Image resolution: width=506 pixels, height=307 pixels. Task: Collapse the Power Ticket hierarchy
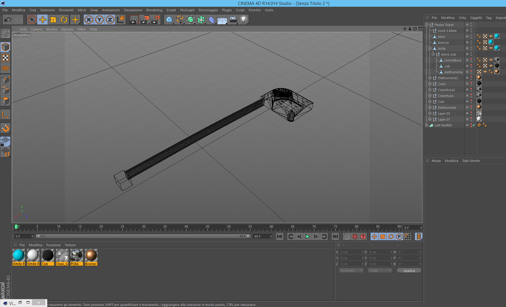(427, 25)
